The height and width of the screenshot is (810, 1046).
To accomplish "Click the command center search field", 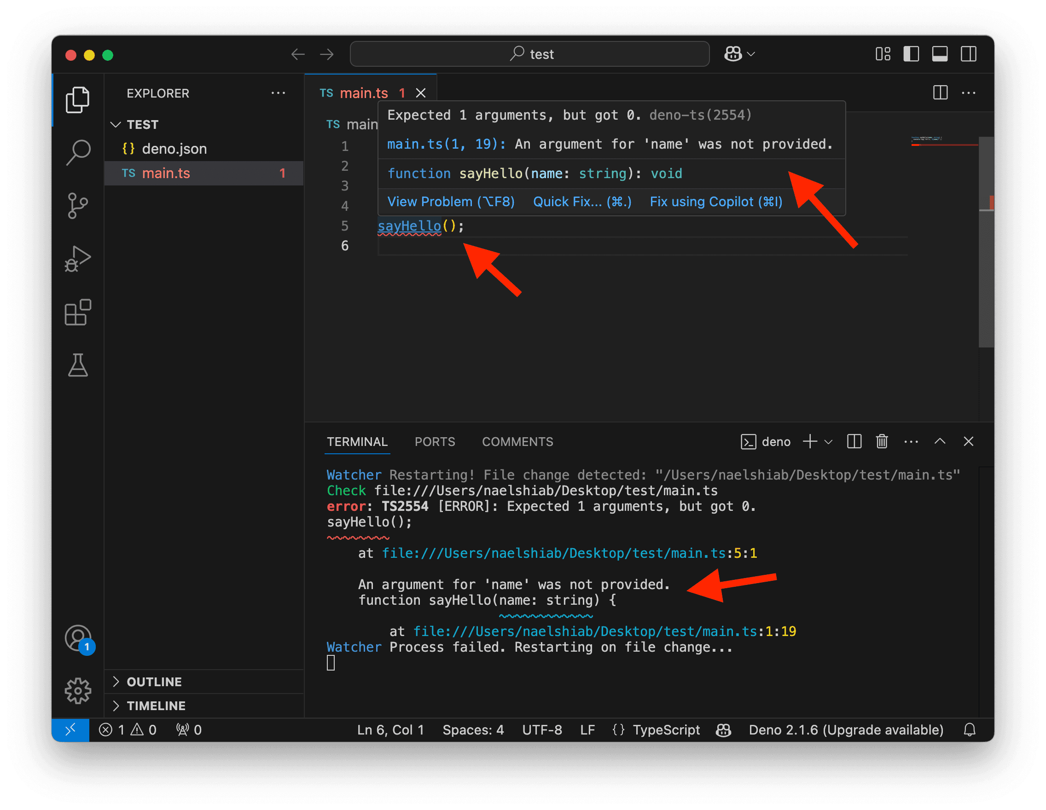I will click(x=530, y=54).
